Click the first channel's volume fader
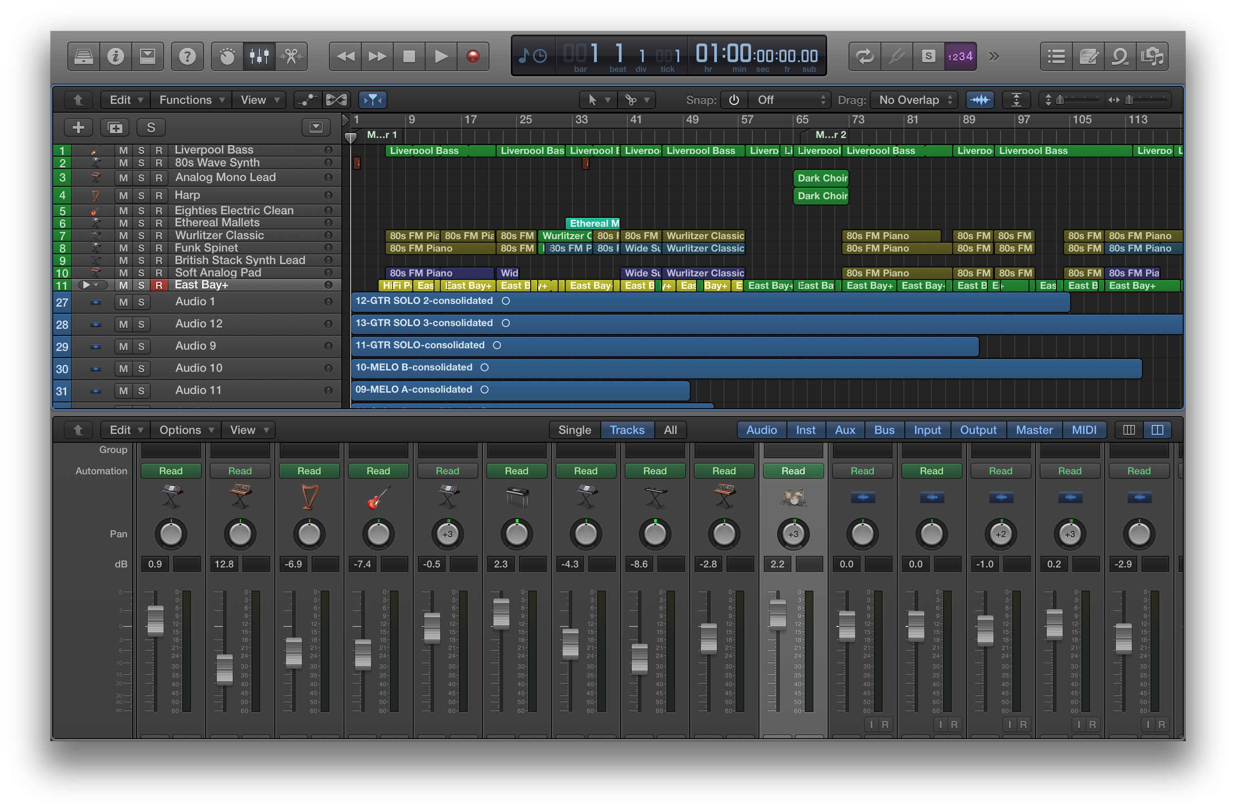1236x811 pixels. point(155,621)
